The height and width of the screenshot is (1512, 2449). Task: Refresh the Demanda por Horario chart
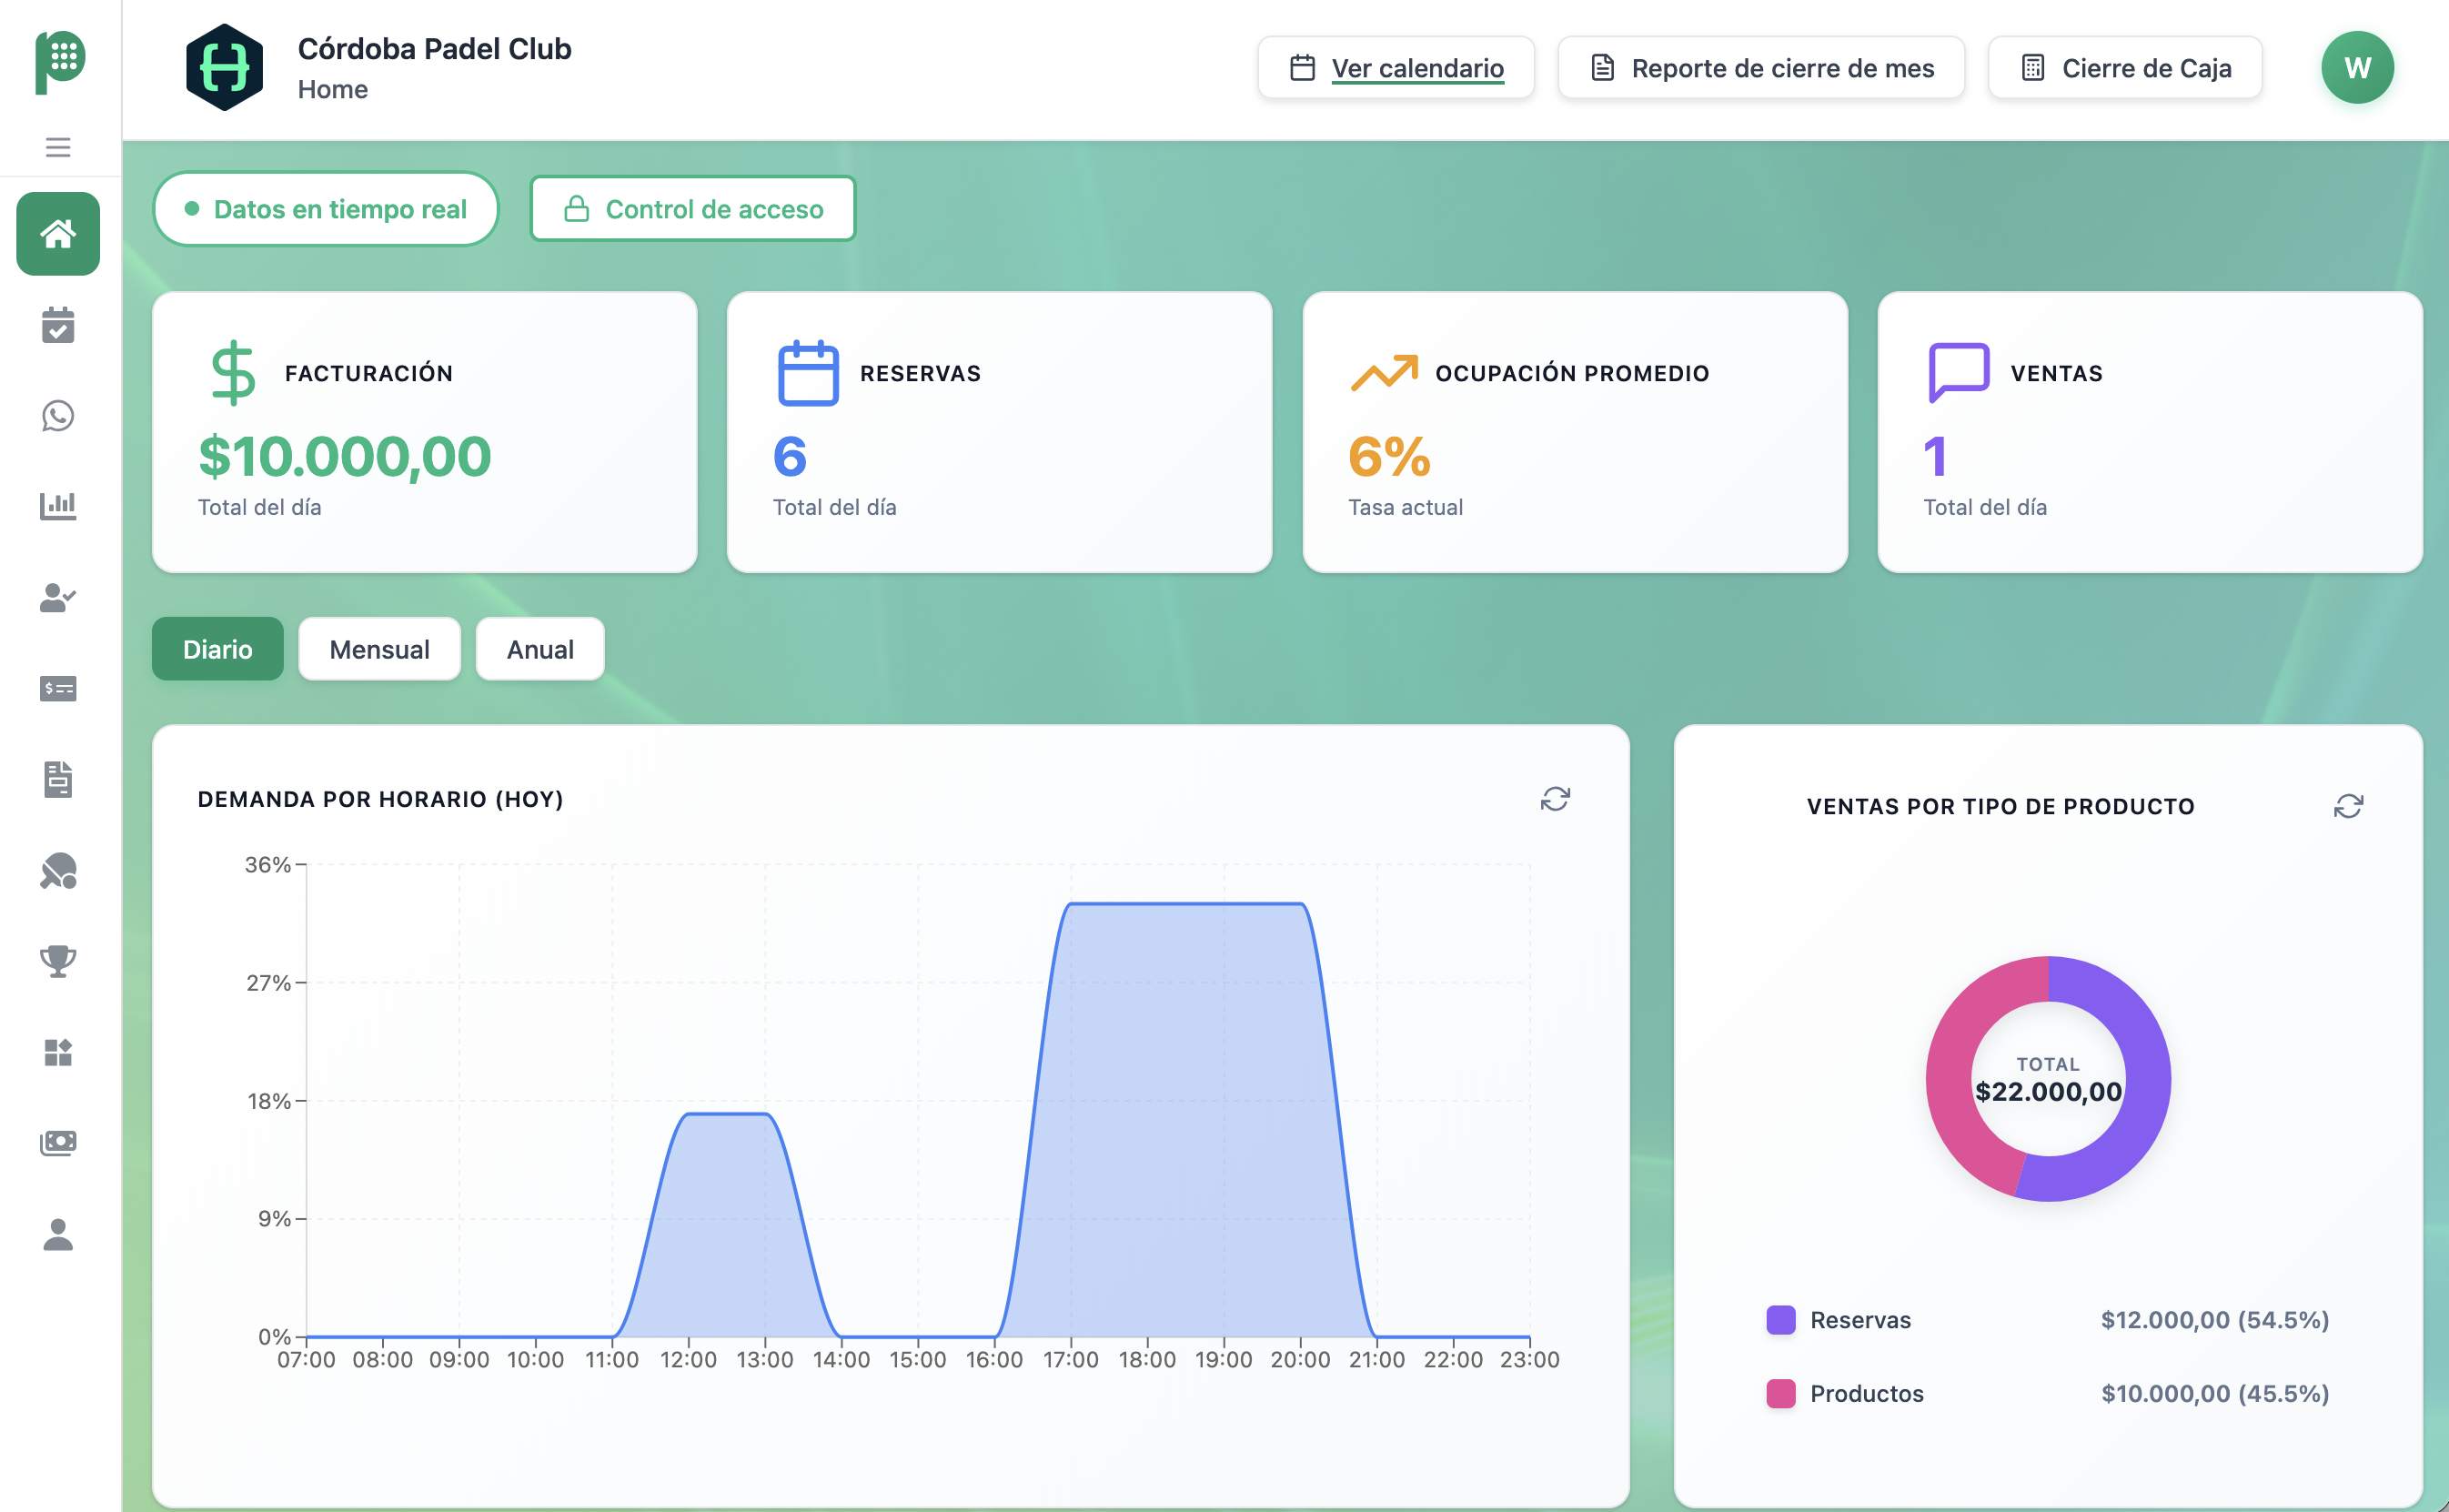1557,799
